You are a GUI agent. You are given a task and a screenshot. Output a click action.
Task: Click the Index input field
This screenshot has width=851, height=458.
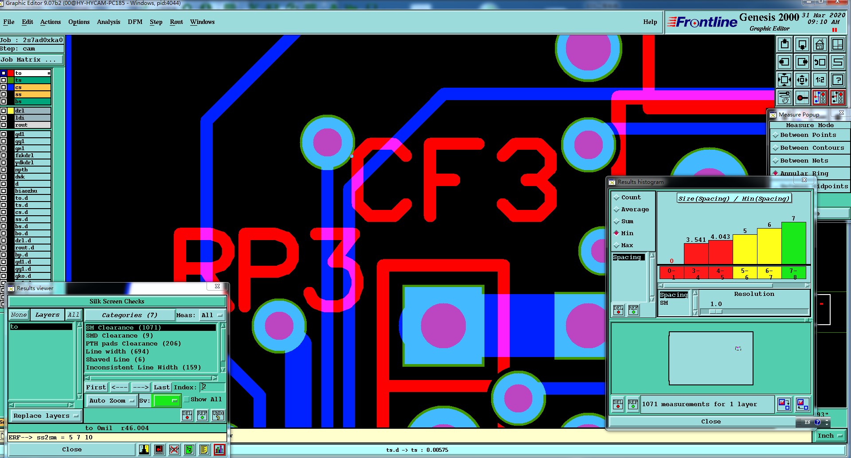point(212,388)
